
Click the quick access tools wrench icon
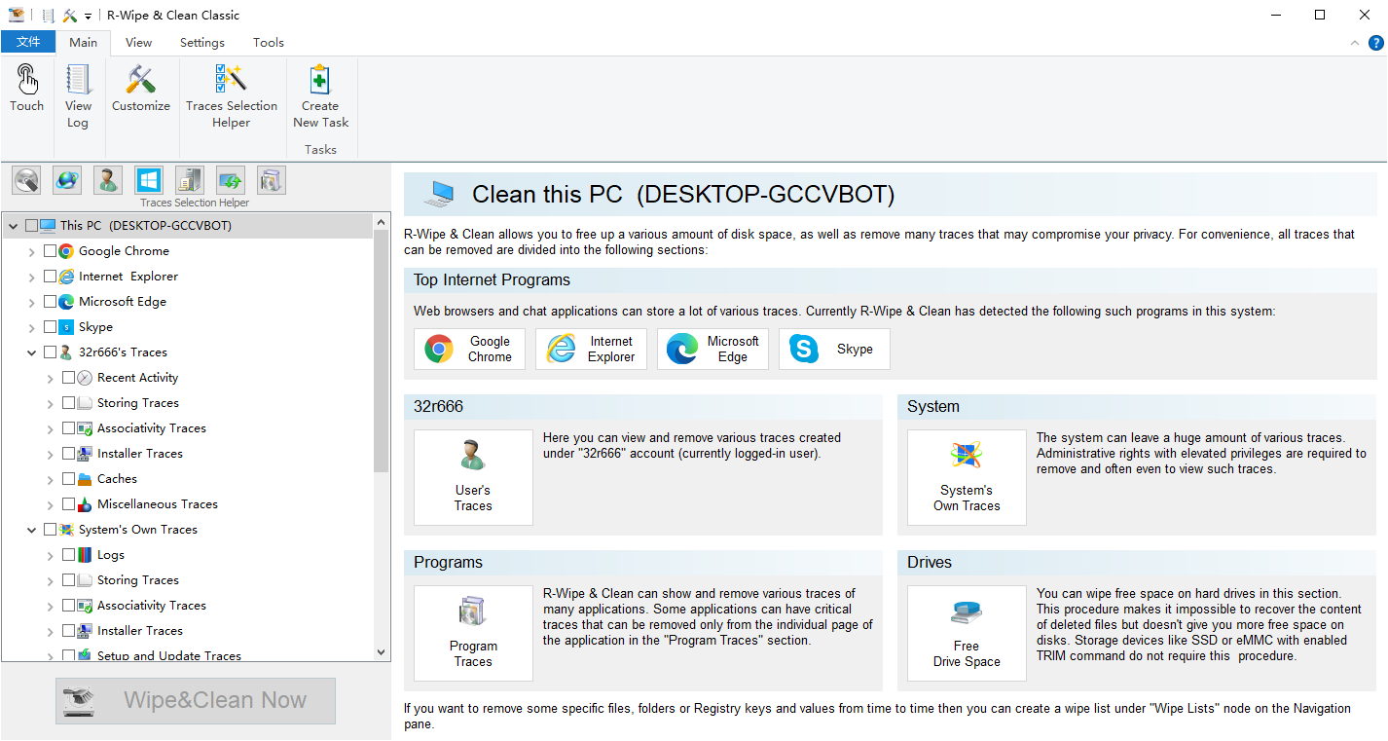(70, 16)
